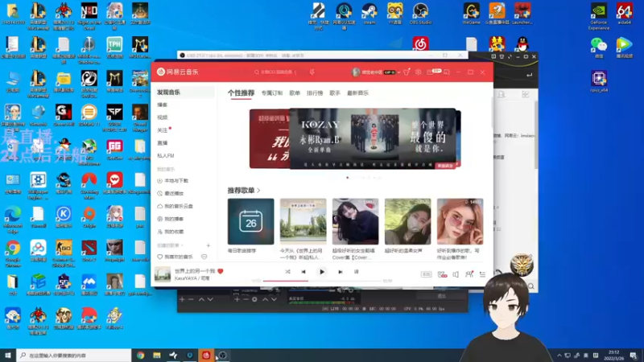Expand user account dropdown arrow in title bar
Screen dimensions: 644x362
click(398, 72)
